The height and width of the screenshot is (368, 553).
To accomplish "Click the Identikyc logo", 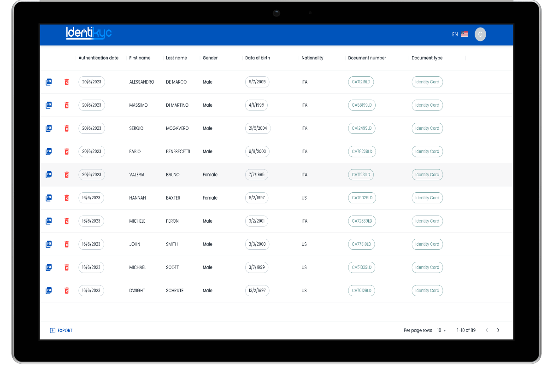I will coord(89,33).
